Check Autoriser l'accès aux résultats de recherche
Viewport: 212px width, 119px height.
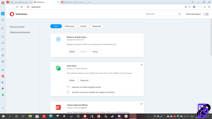68,92
